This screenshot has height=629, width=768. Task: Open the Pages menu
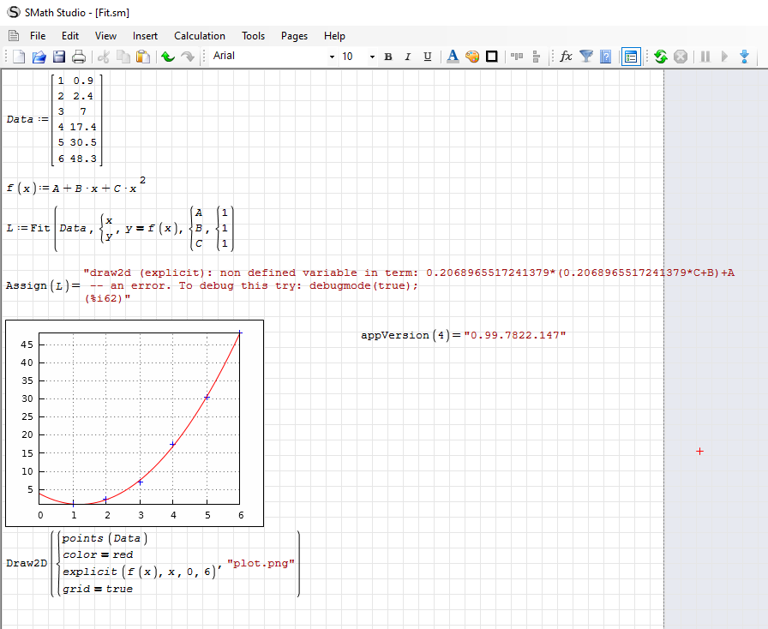click(294, 36)
